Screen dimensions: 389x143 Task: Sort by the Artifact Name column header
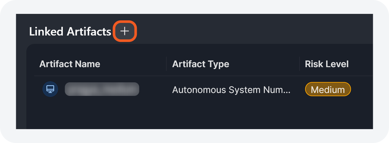(70, 64)
